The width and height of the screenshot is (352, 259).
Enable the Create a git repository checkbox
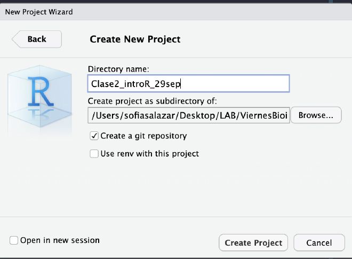tap(94, 136)
